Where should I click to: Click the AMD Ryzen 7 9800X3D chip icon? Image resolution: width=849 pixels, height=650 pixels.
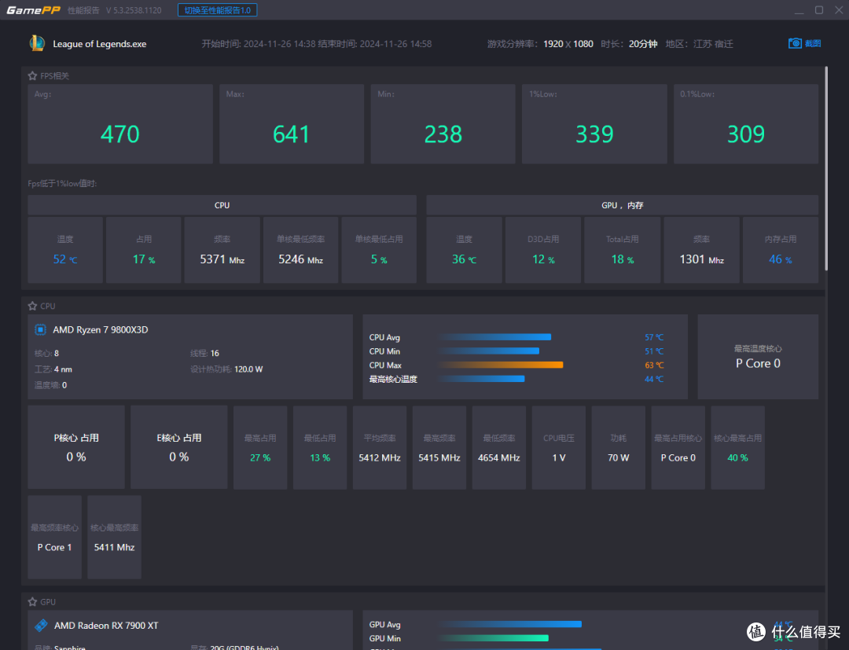[x=41, y=329]
